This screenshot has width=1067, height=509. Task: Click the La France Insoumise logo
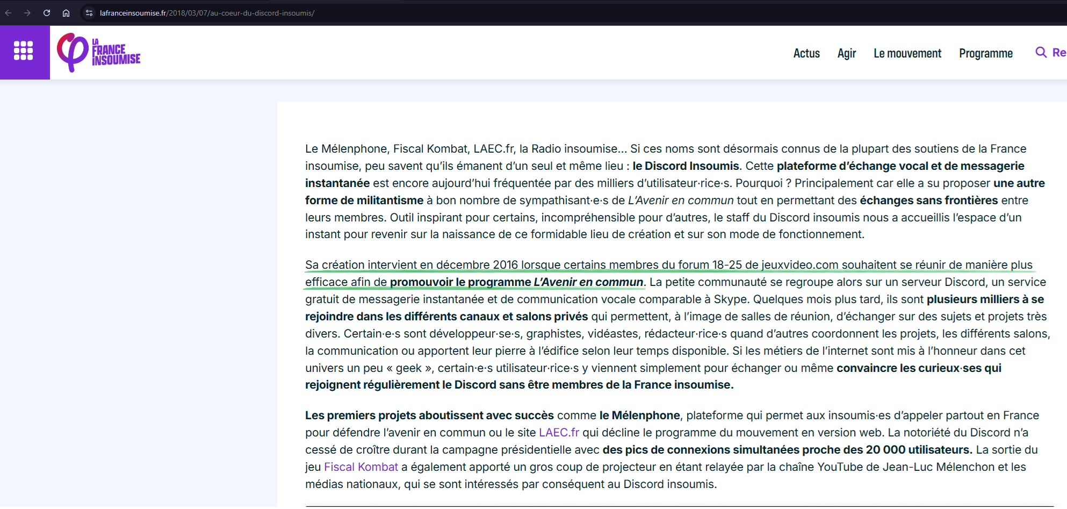pos(99,52)
